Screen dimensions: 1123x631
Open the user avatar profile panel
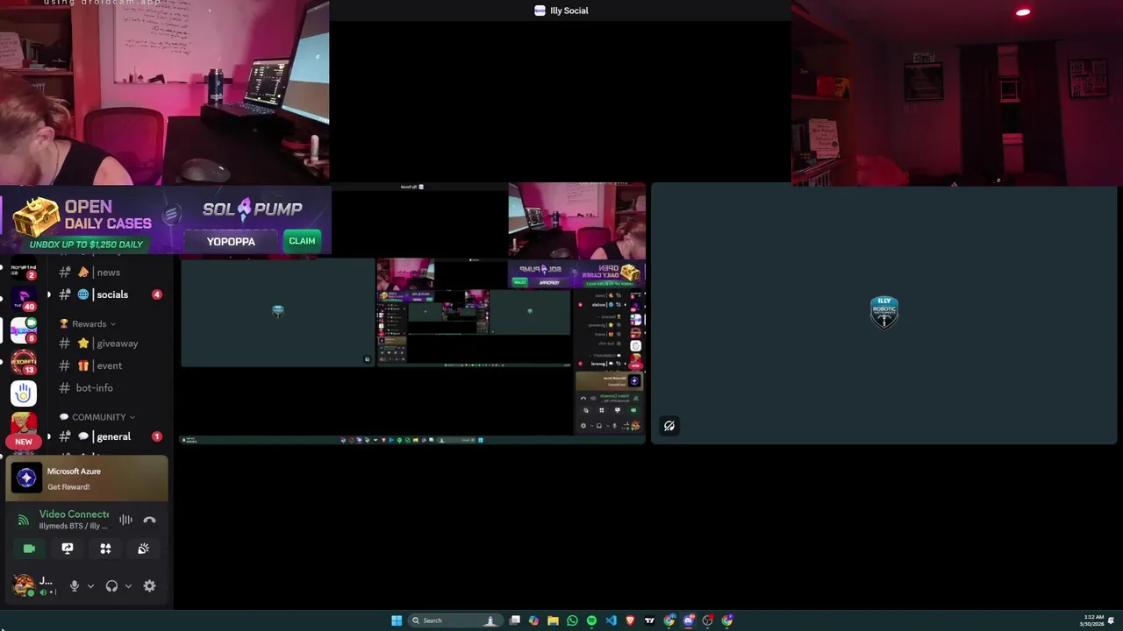pyautogui.click(x=24, y=585)
